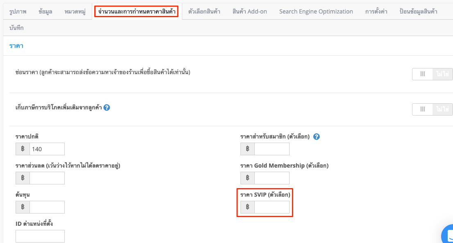Open the chat widget bubble
The image size is (453, 243).
click(448, 234)
